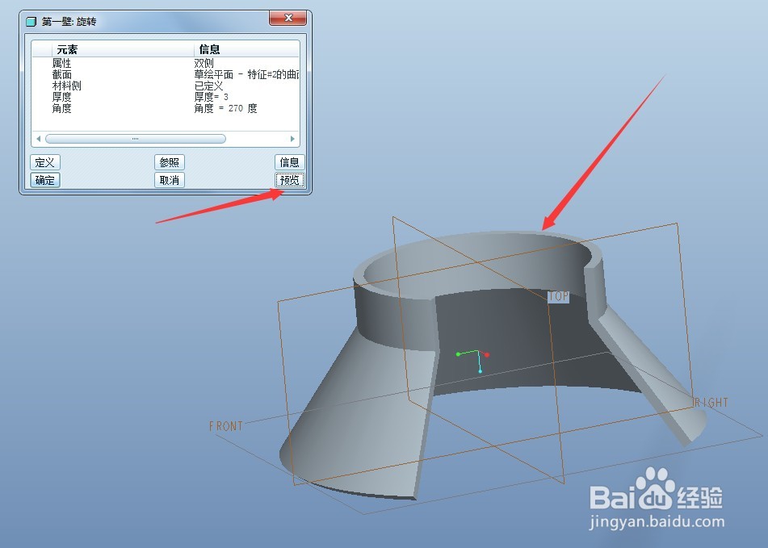The height and width of the screenshot is (548, 768).
Task: Click the dialog's title bar icon
Action: point(31,22)
